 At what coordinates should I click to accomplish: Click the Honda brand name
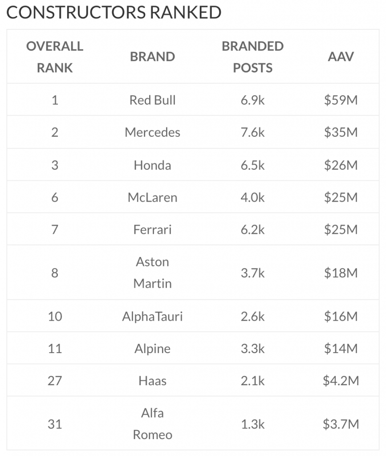[x=152, y=165]
